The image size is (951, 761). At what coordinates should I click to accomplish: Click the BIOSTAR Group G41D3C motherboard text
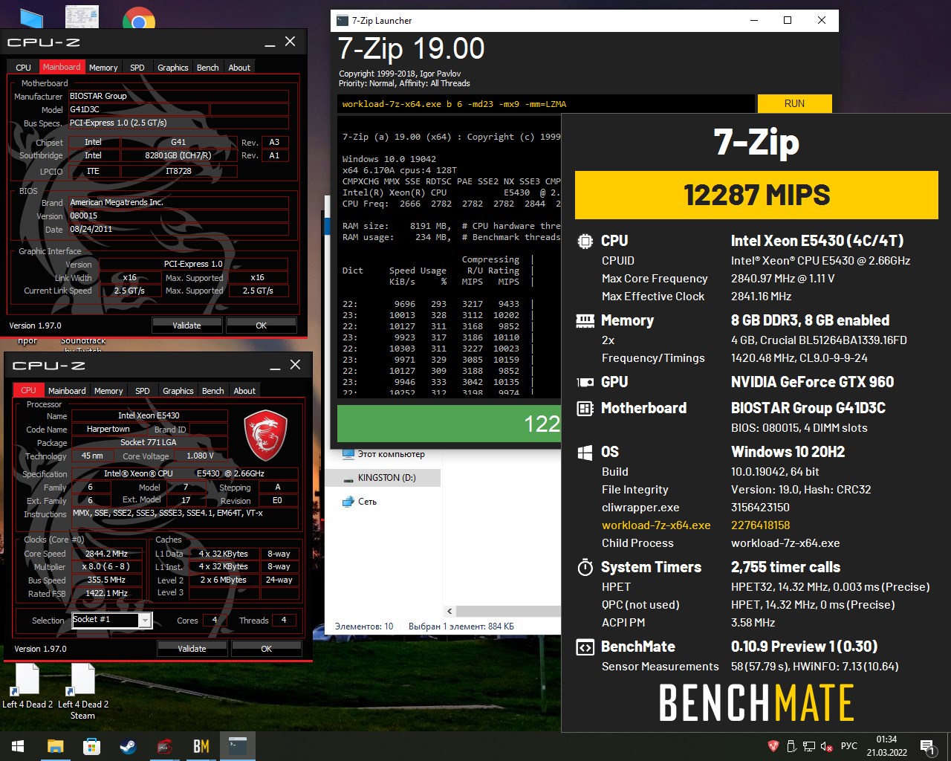808,408
